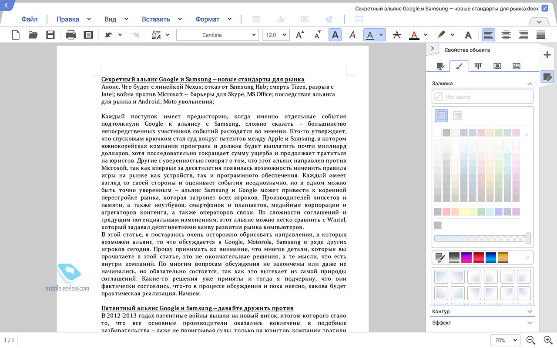Insert a chart from the menu bar icon

point(281,19)
